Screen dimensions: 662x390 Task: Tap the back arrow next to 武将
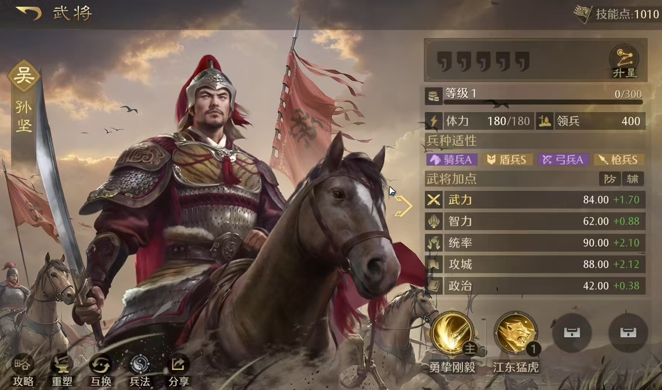(28, 13)
